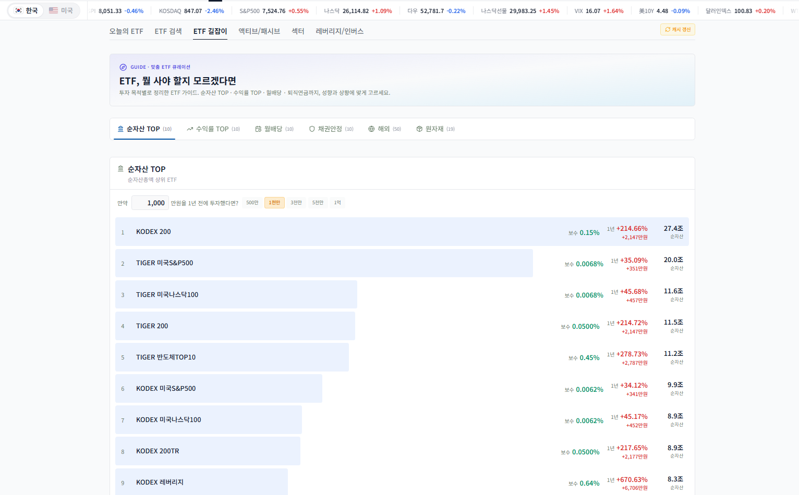Open the KODEX 200 row

coord(402,232)
